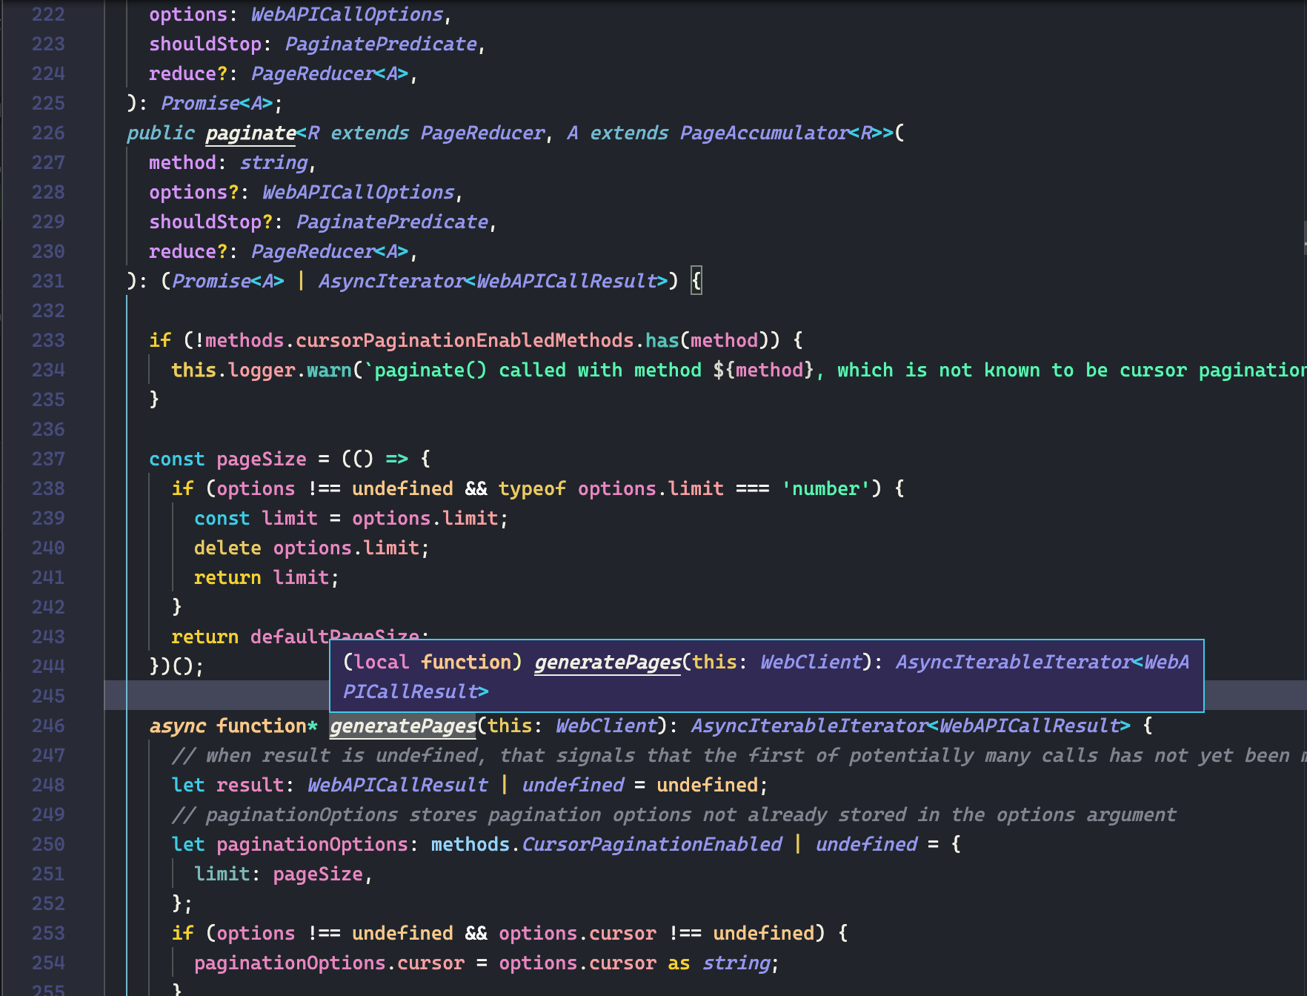The width and height of the screenshot is (1307, 996).
Task: Click WebAPICallOptions type on line 228
Action: tap(358, 192)
